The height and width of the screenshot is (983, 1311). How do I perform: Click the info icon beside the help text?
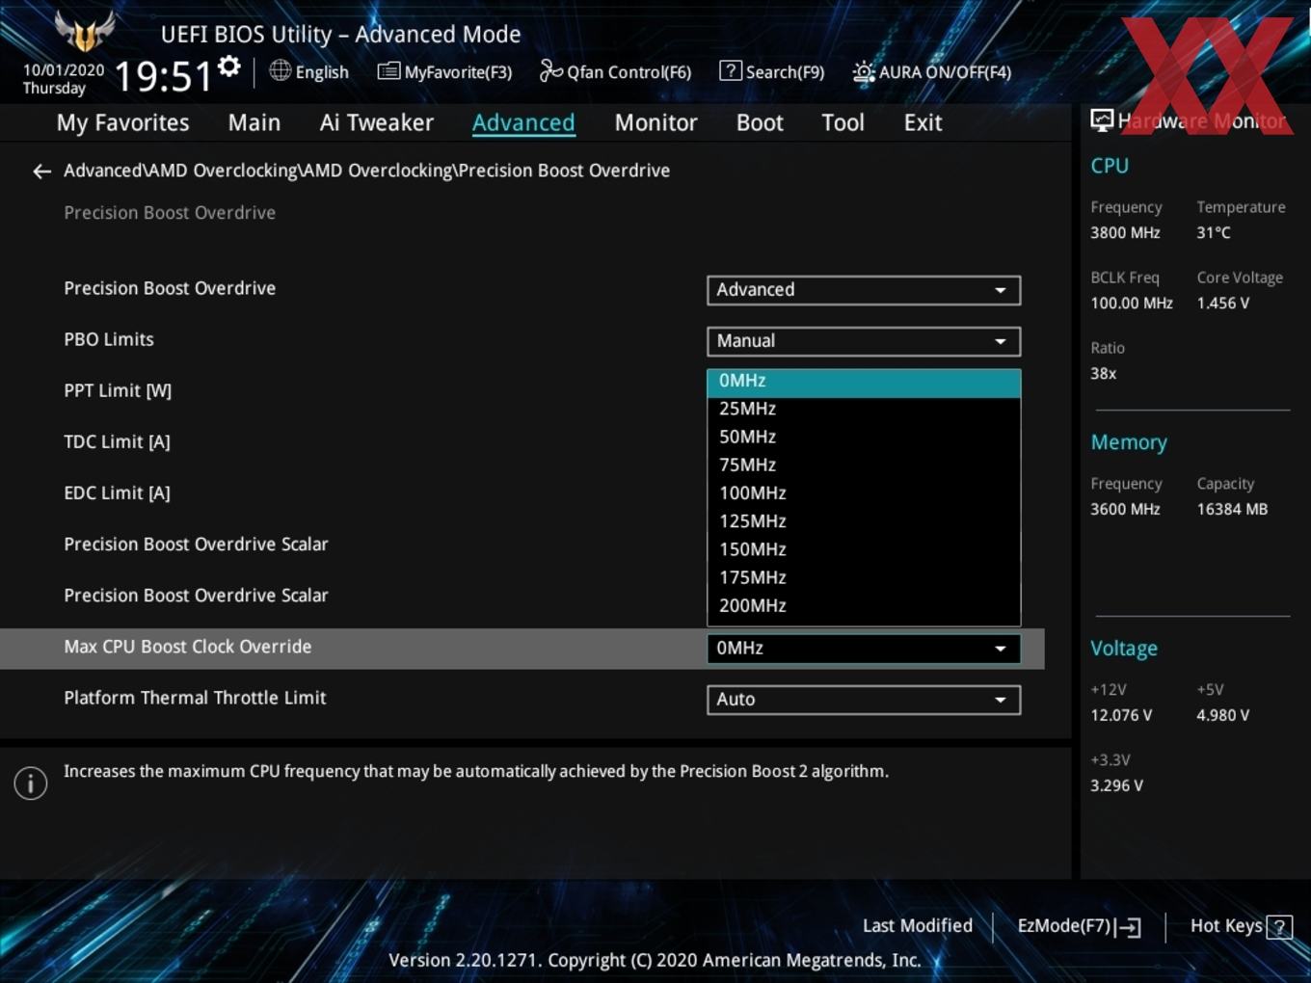pyautogui.click(x=31, y=784)
